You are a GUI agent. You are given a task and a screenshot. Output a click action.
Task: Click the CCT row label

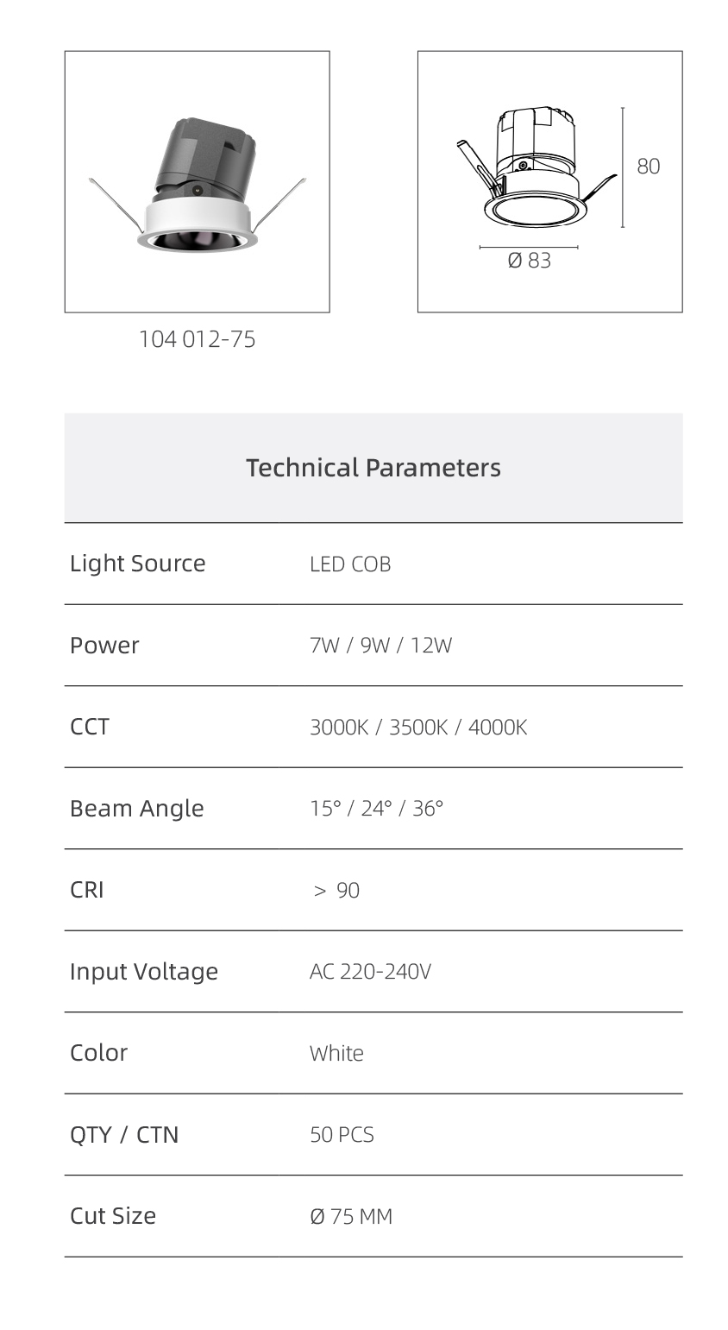(90, 727)
